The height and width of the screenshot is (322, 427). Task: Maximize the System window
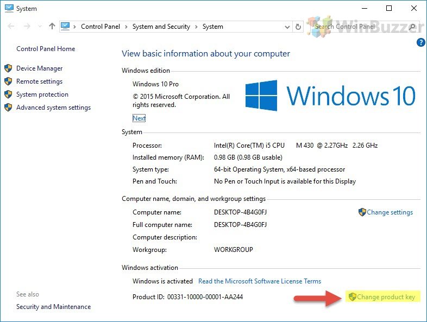tap(389, 9)
